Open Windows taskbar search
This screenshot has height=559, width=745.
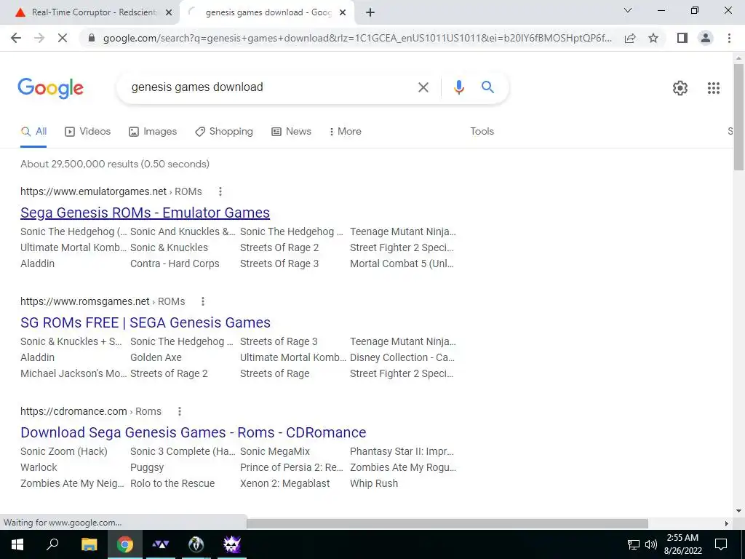[x=52, y=544]
